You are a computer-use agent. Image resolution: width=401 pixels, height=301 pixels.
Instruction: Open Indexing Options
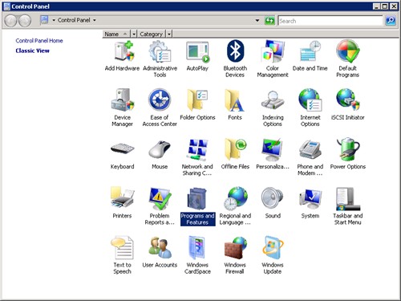(273, 108)
